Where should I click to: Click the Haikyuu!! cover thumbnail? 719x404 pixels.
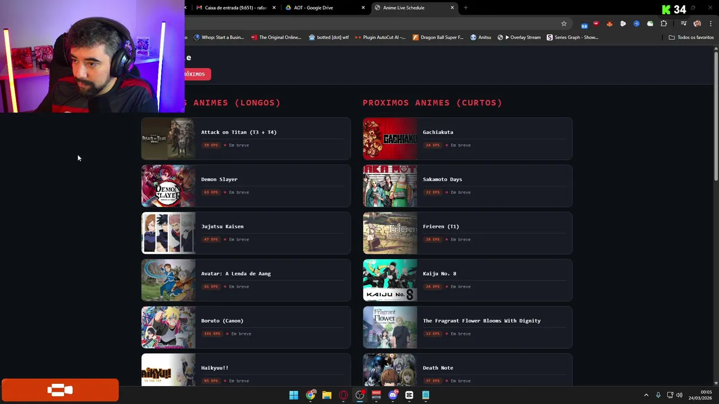pos(168,370)
